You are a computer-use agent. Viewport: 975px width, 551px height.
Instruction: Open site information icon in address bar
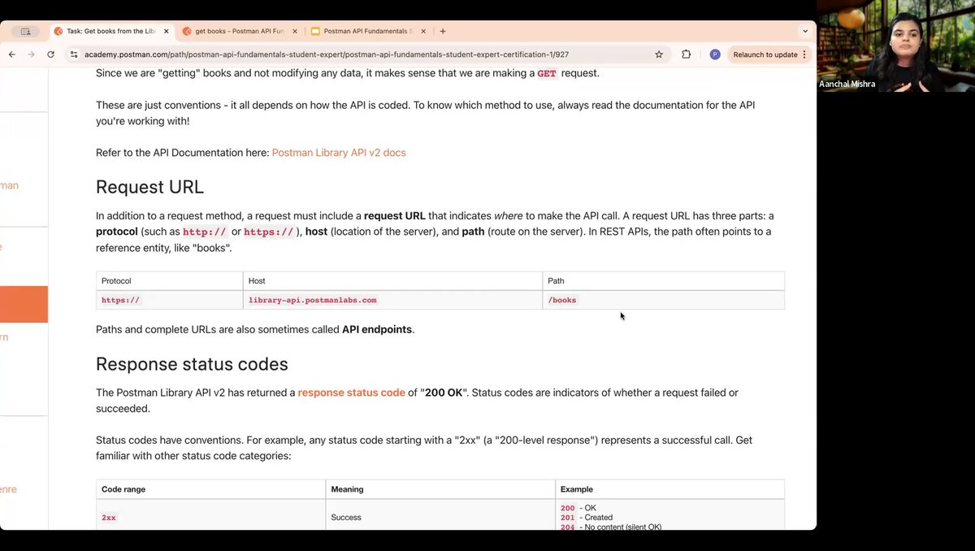coord(74,54)
